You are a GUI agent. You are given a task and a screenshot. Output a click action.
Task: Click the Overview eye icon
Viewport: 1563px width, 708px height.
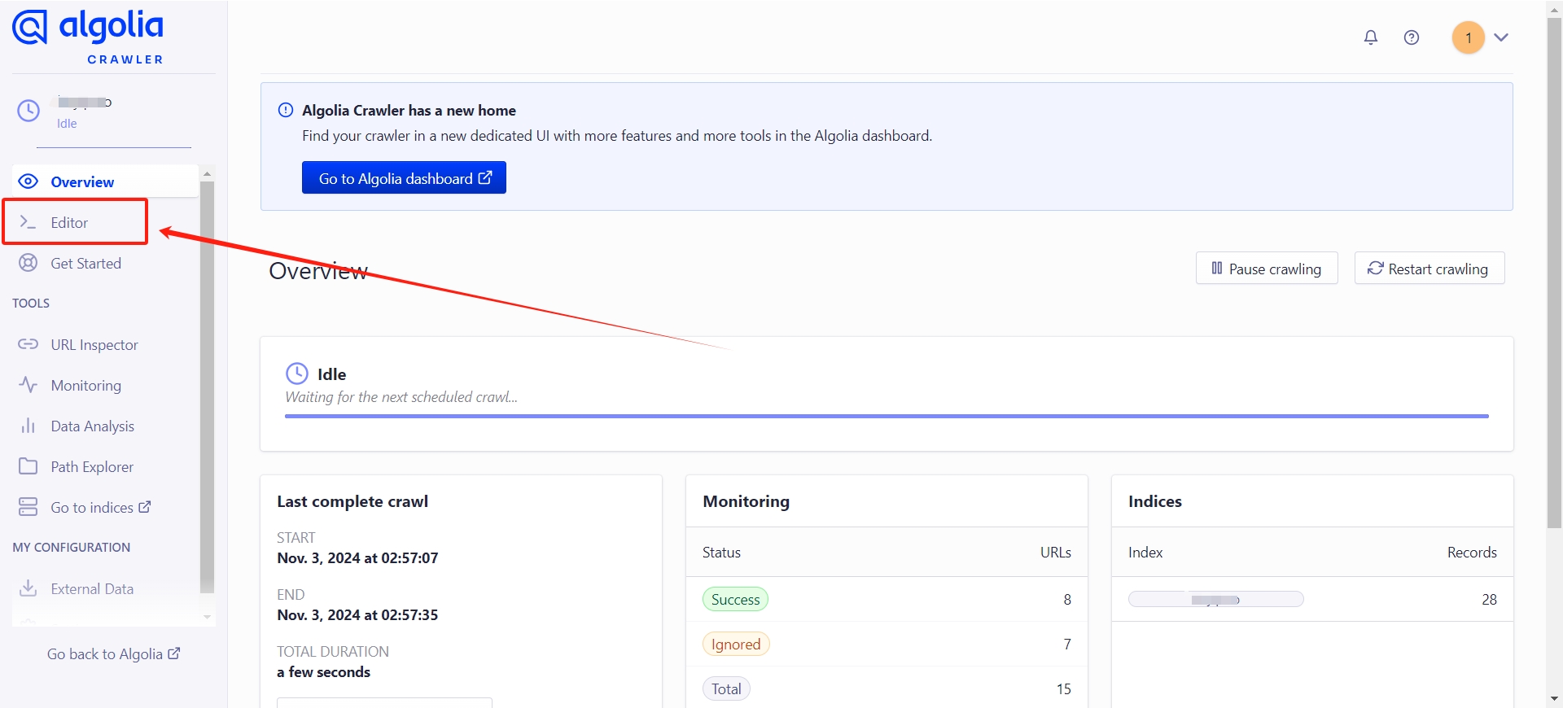click(x=28, y=181)
